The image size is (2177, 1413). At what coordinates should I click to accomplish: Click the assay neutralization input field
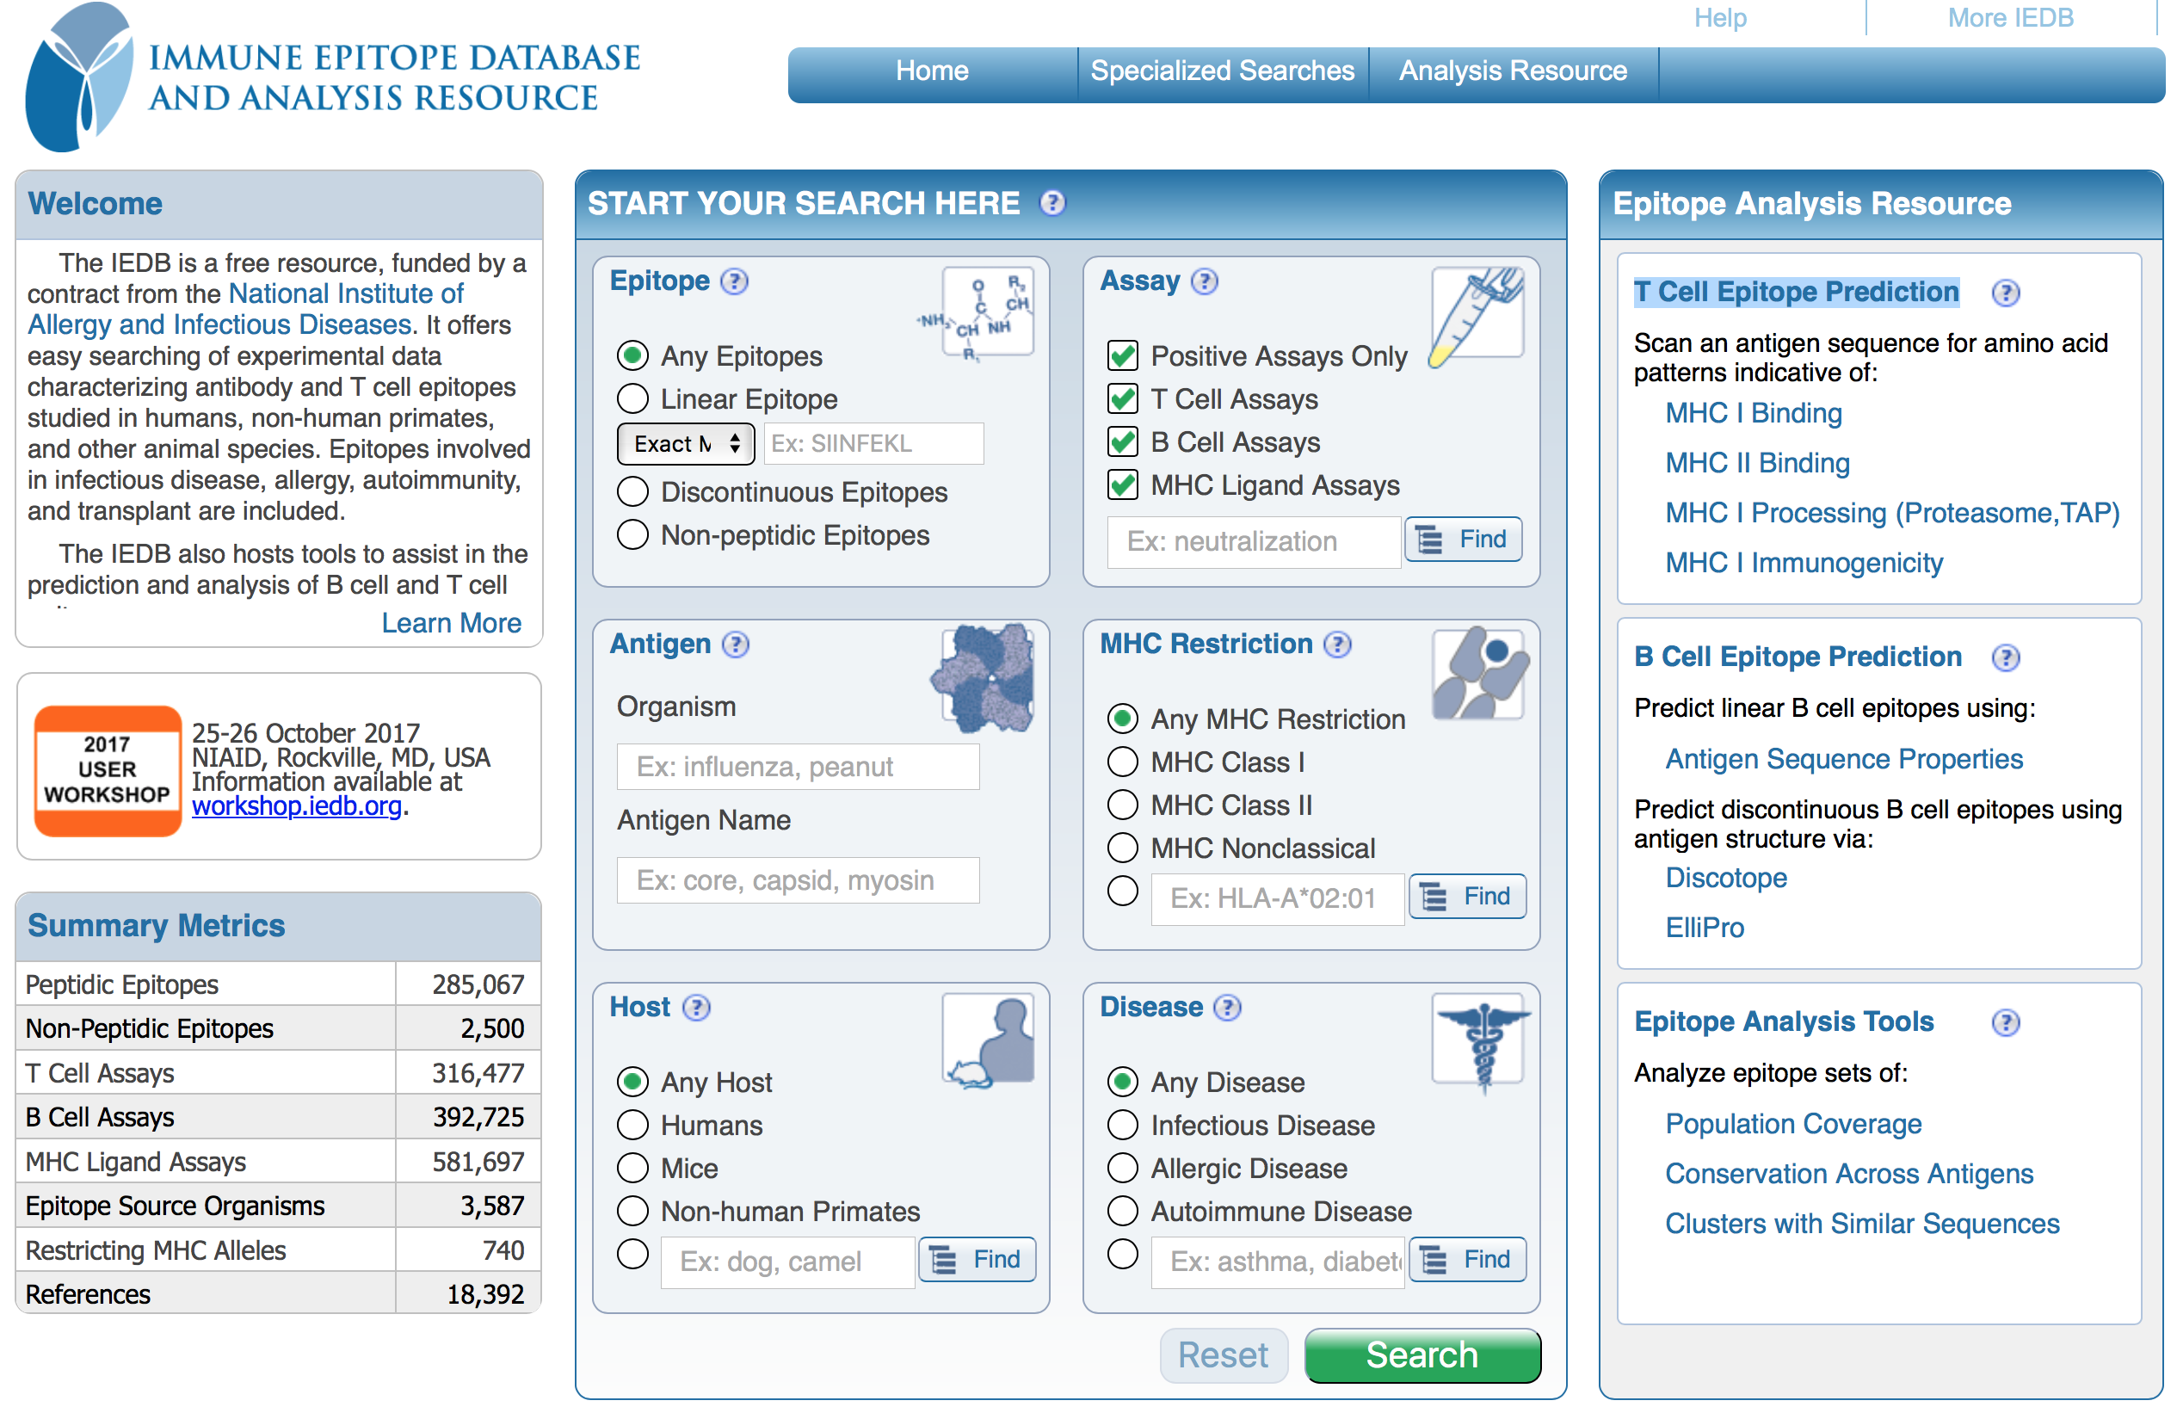tap(1253, 541)
